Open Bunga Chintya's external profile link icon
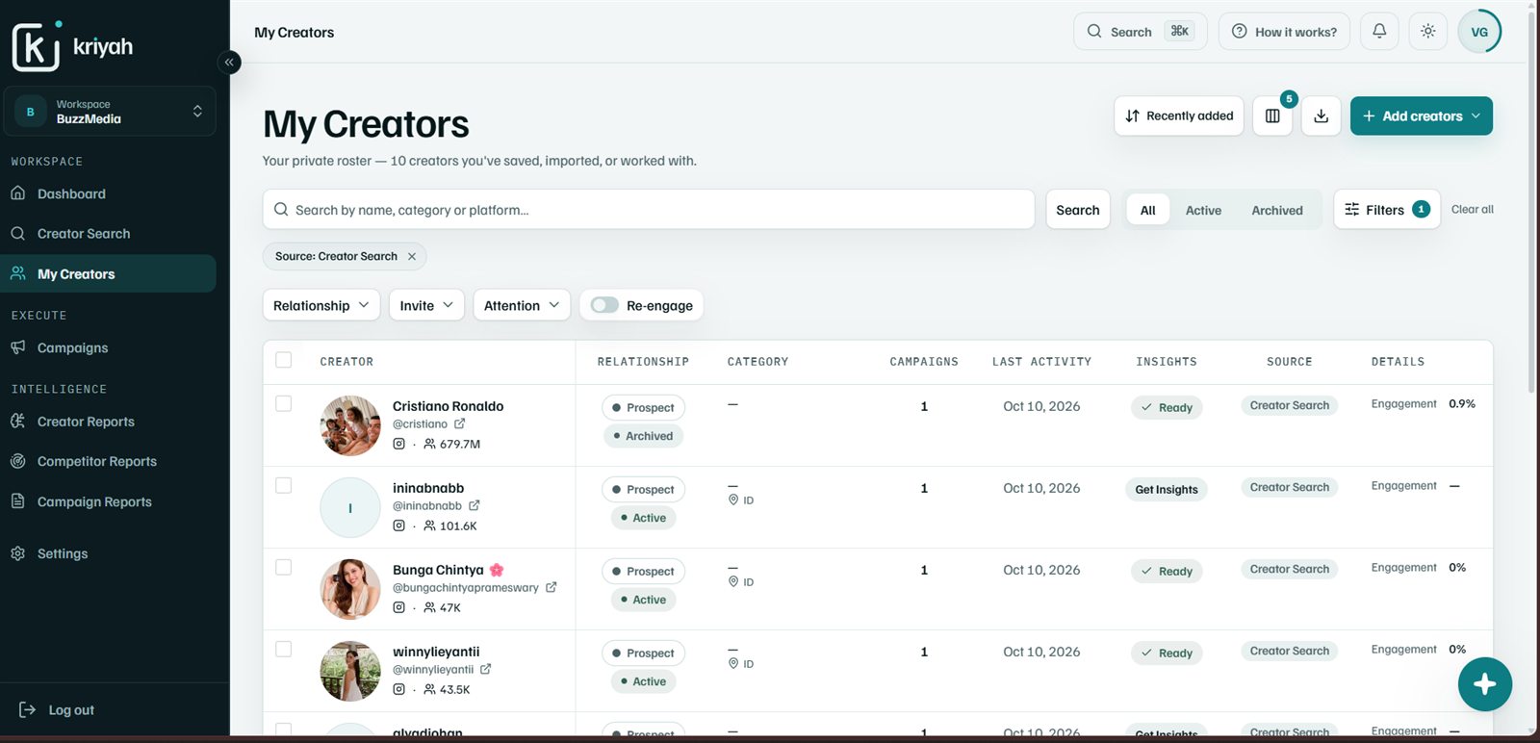 pos(552,587)
